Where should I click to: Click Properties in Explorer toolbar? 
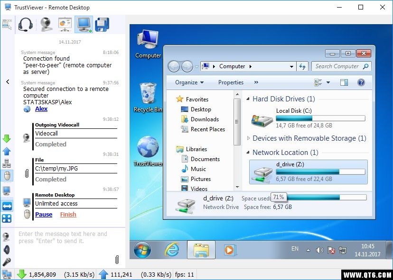(x=231, y=82)
